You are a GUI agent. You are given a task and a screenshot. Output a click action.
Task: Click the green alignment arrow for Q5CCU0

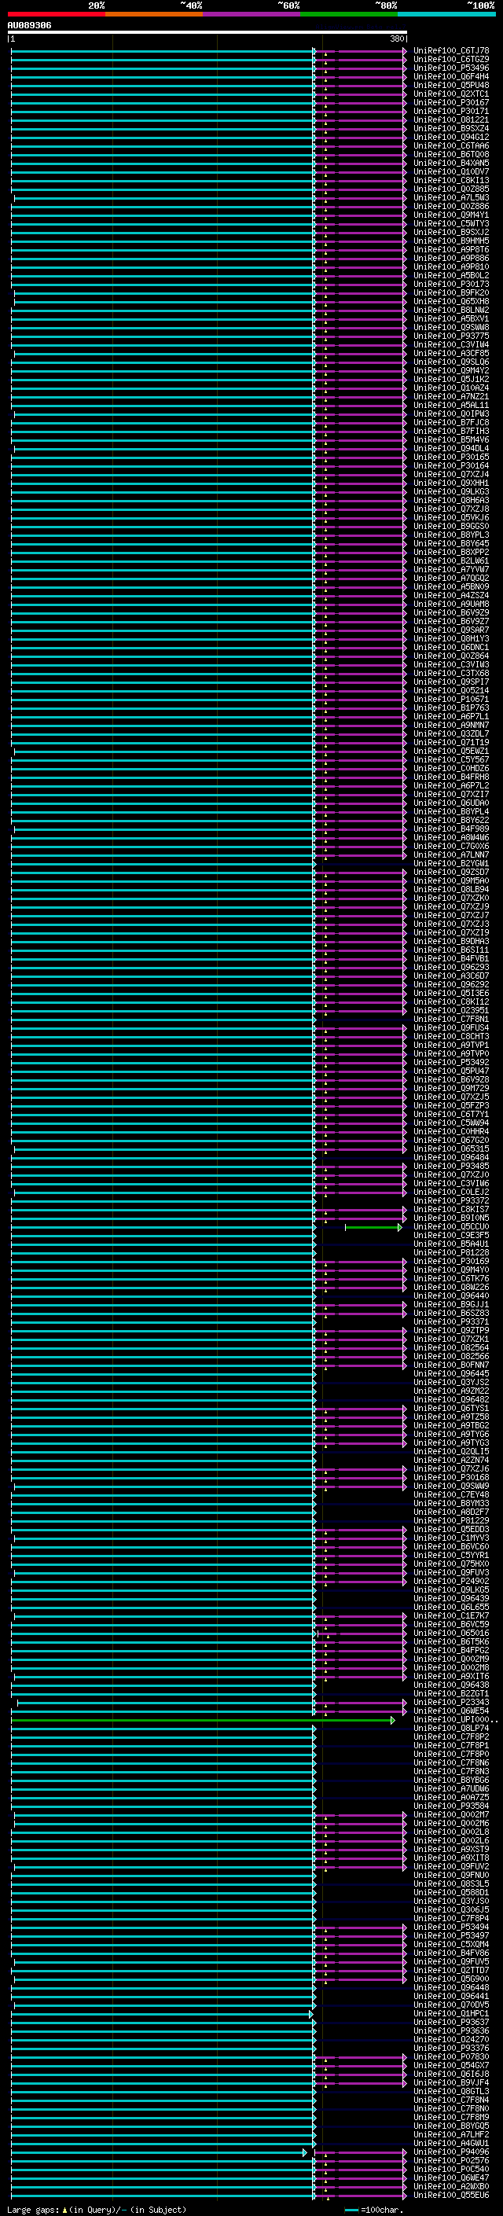pyautogui.click(x=373, y=1228)
